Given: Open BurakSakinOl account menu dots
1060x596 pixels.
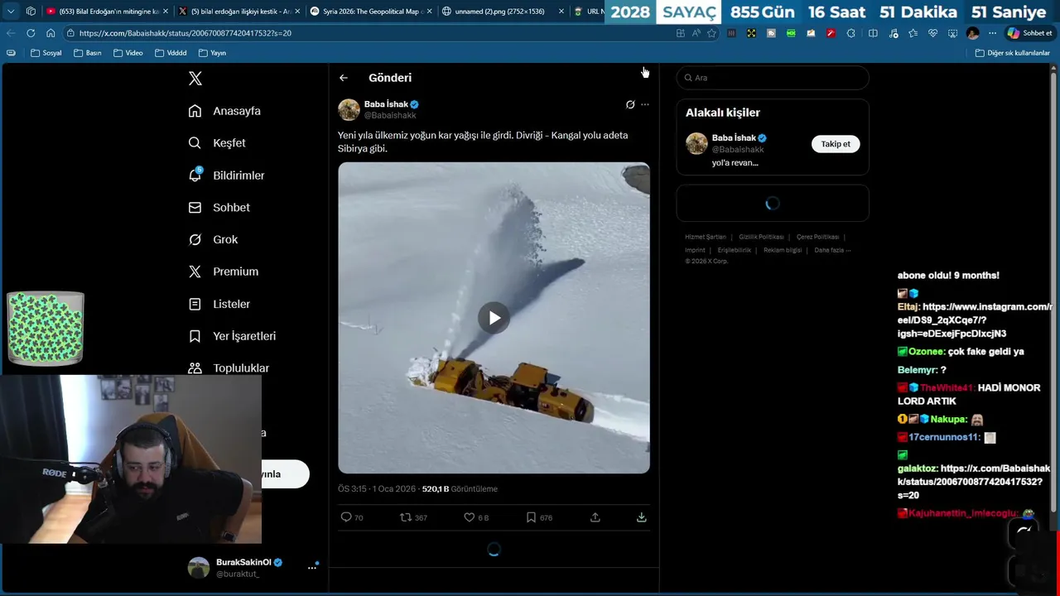Looking at the screenshot, I should tap(312, 567).
